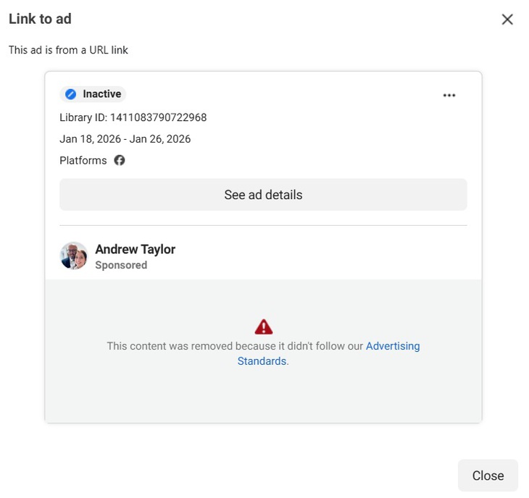Screen dimensions: 529x498
Task: Click the Andrew Taylor advertiser name
Action: pyautogui.click(x=135, y=249)
